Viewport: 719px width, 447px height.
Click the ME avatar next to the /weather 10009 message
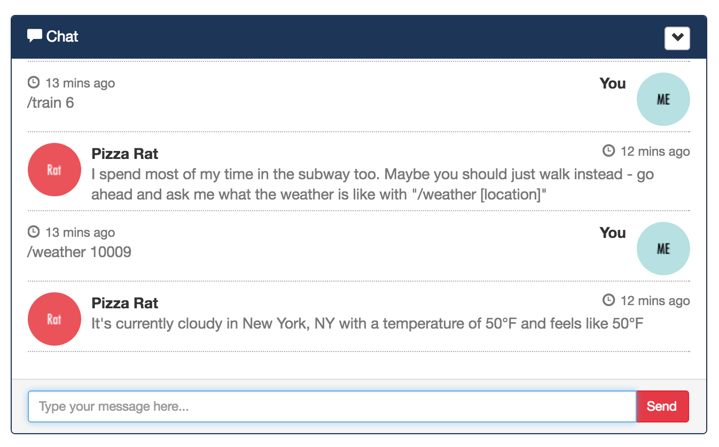[x=663, y=249]
